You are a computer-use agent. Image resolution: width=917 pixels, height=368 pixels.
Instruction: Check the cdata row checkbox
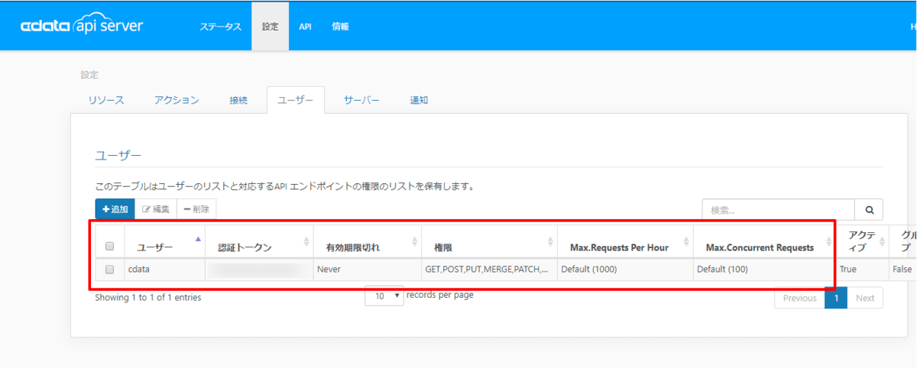[109, 270]
